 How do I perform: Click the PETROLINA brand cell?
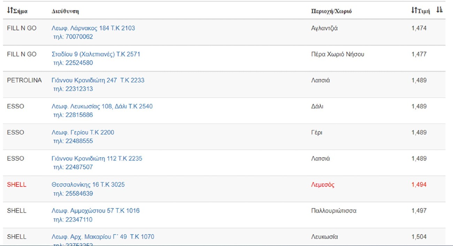click(x=24, y=80)
